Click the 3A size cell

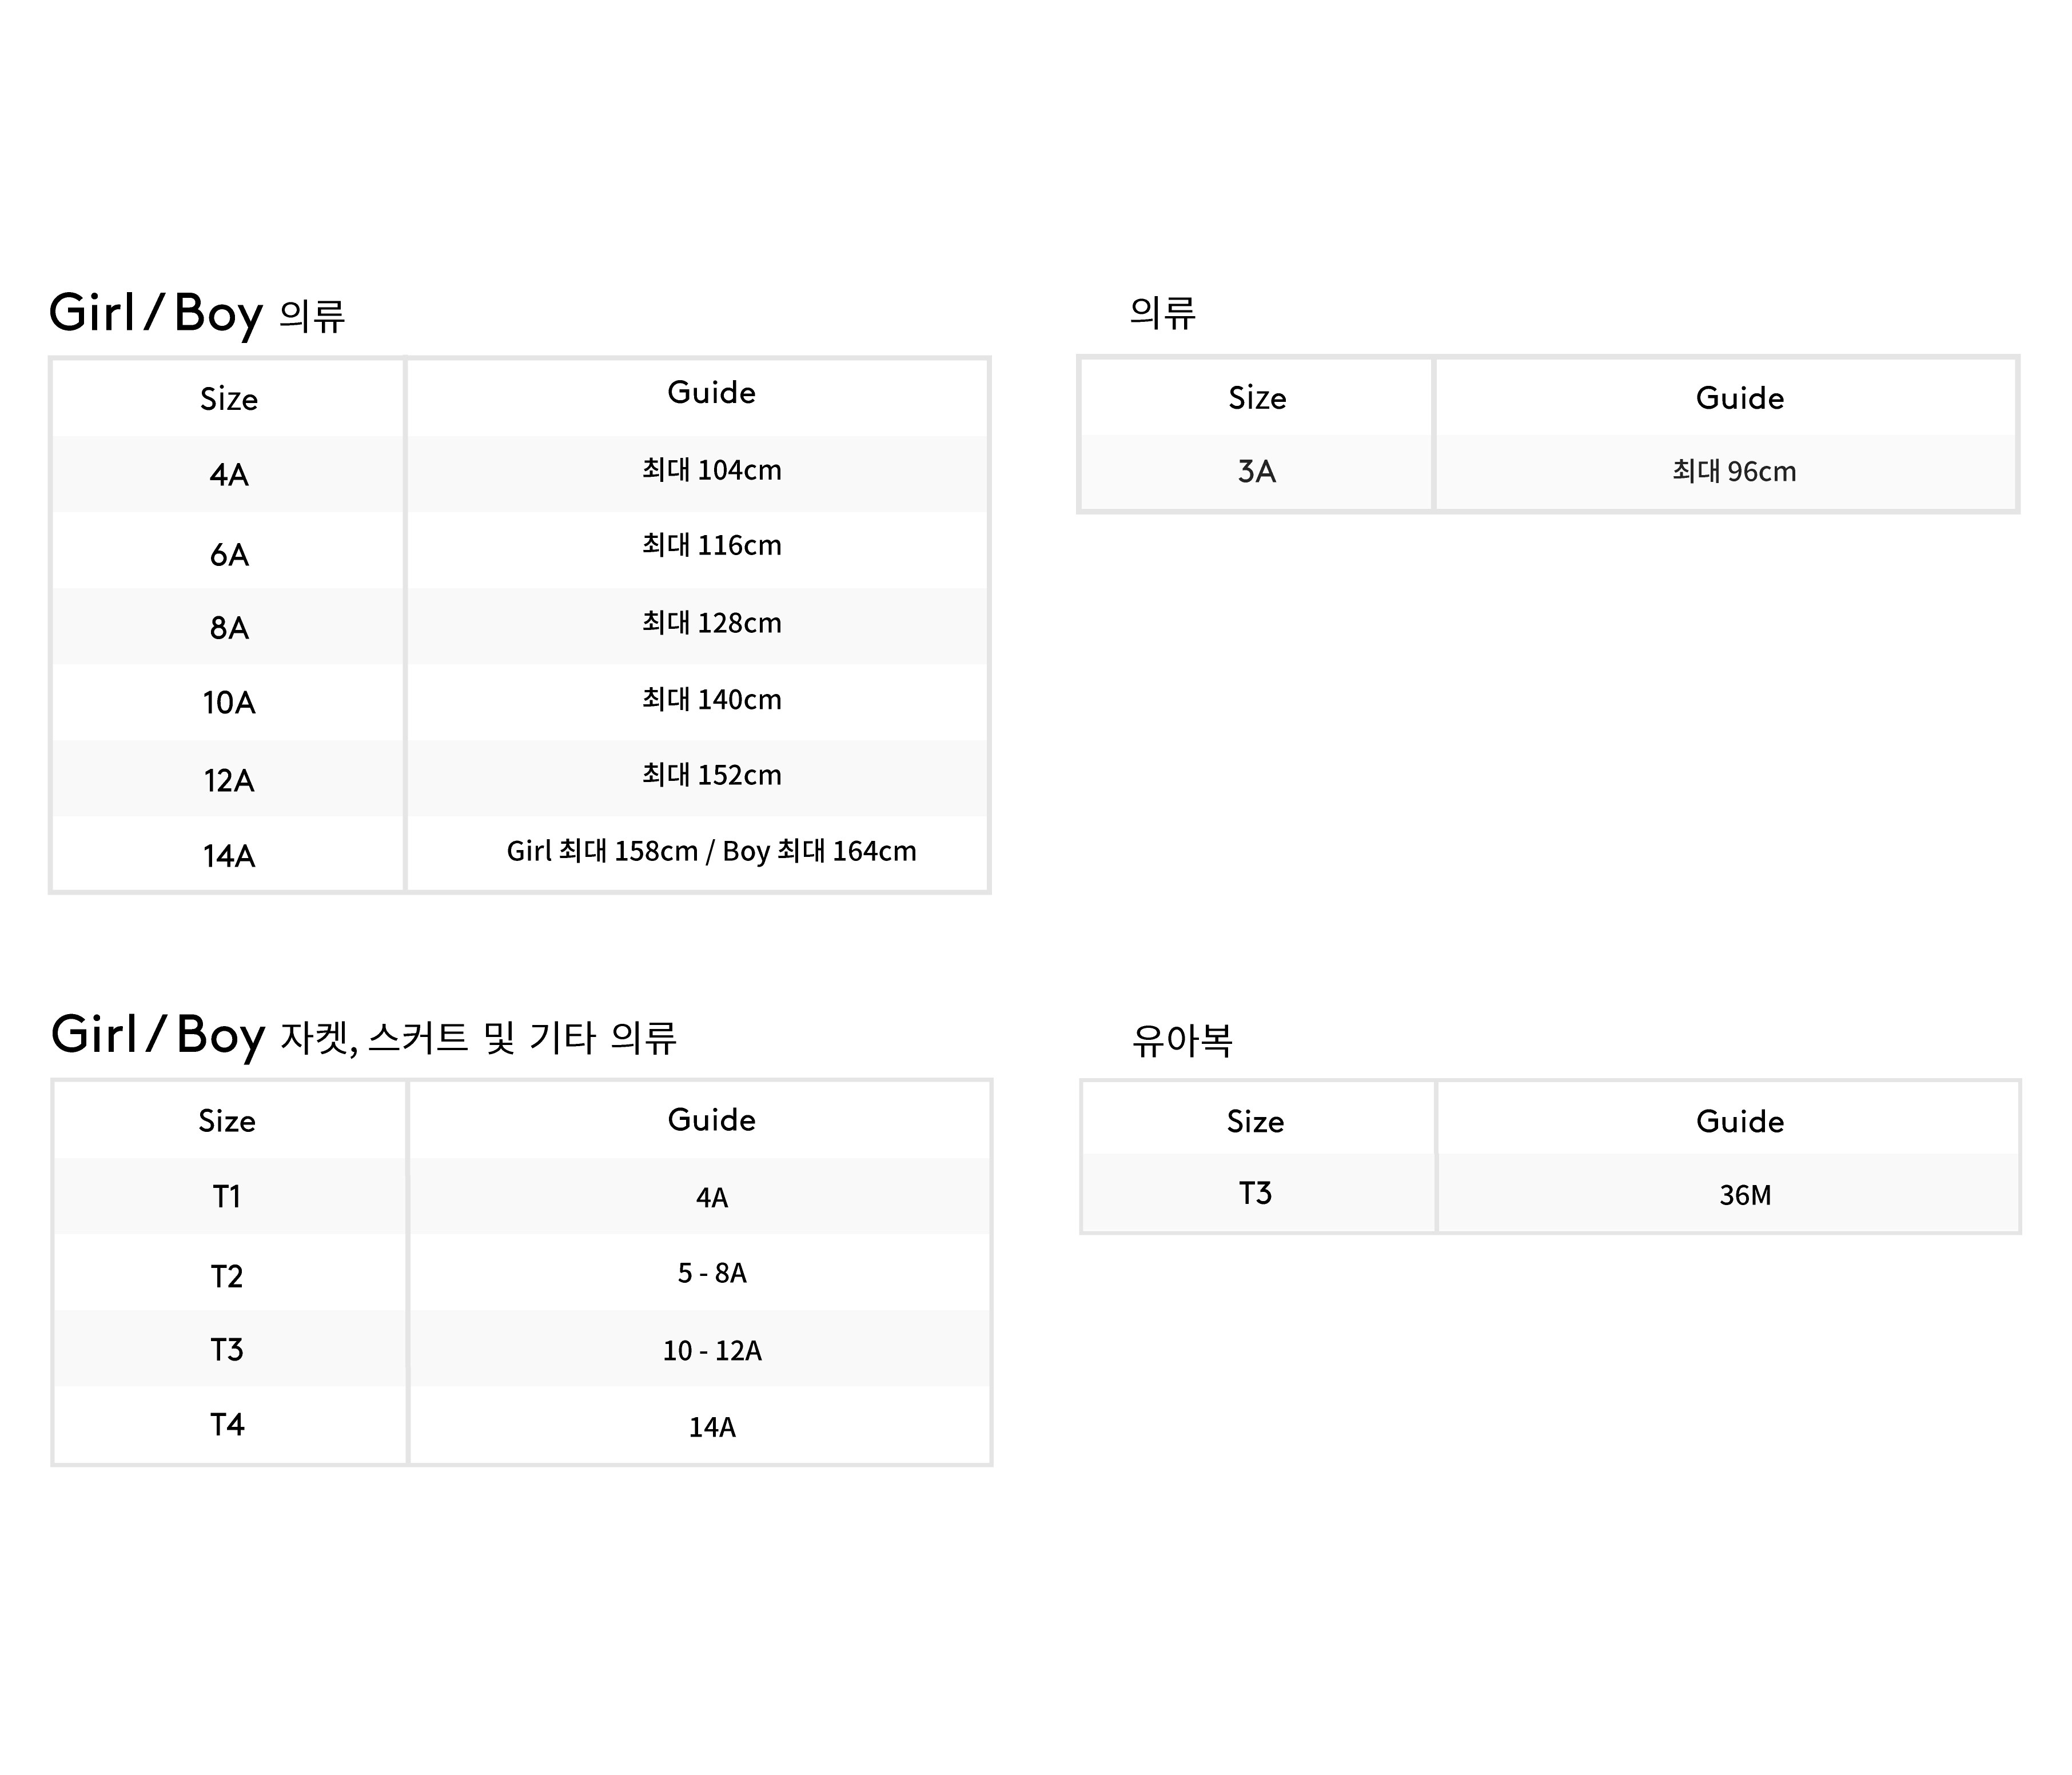(x=1256, y=471)
